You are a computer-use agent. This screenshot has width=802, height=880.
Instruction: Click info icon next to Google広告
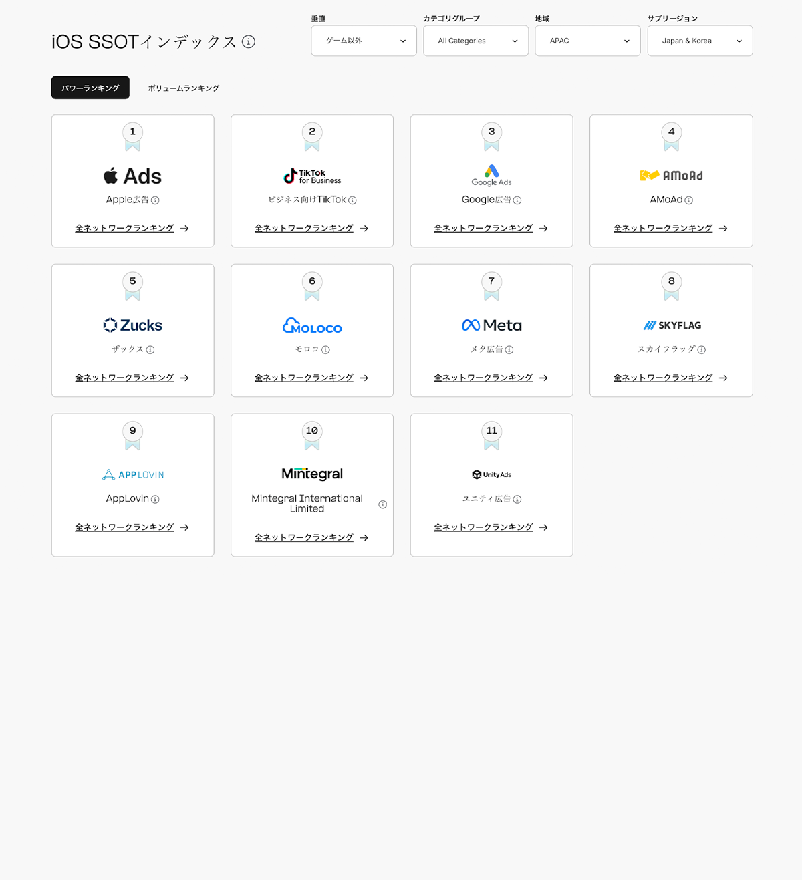517,200
